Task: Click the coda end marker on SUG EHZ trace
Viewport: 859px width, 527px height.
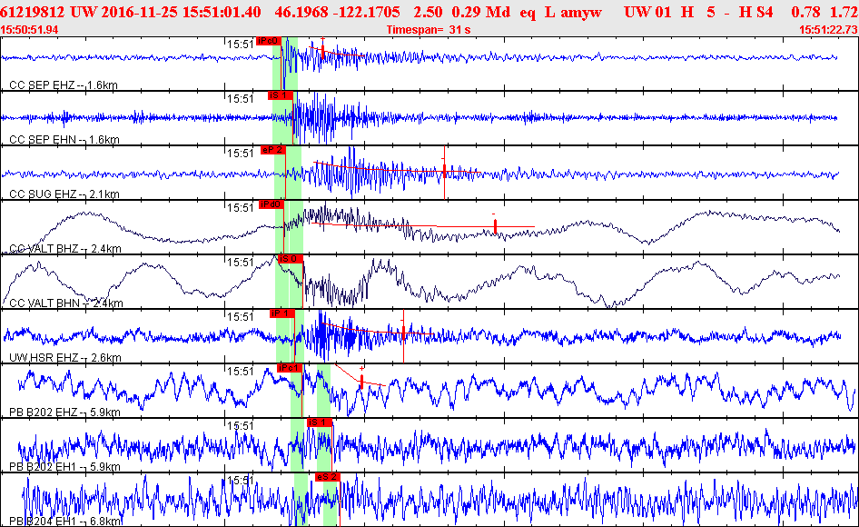Action: (444, 170)
